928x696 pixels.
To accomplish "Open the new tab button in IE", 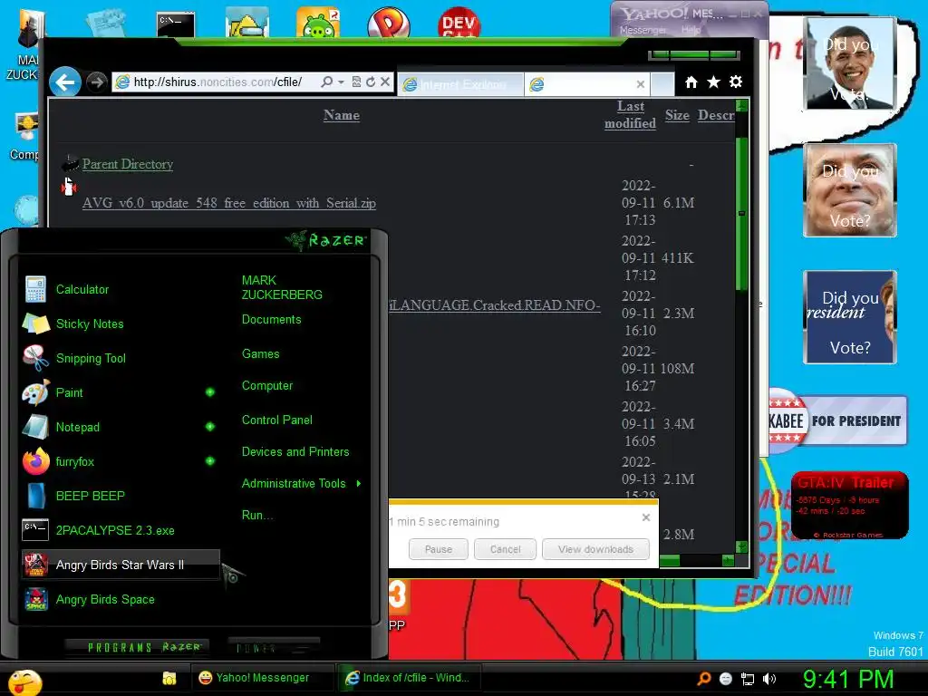I will pos(662,84).
